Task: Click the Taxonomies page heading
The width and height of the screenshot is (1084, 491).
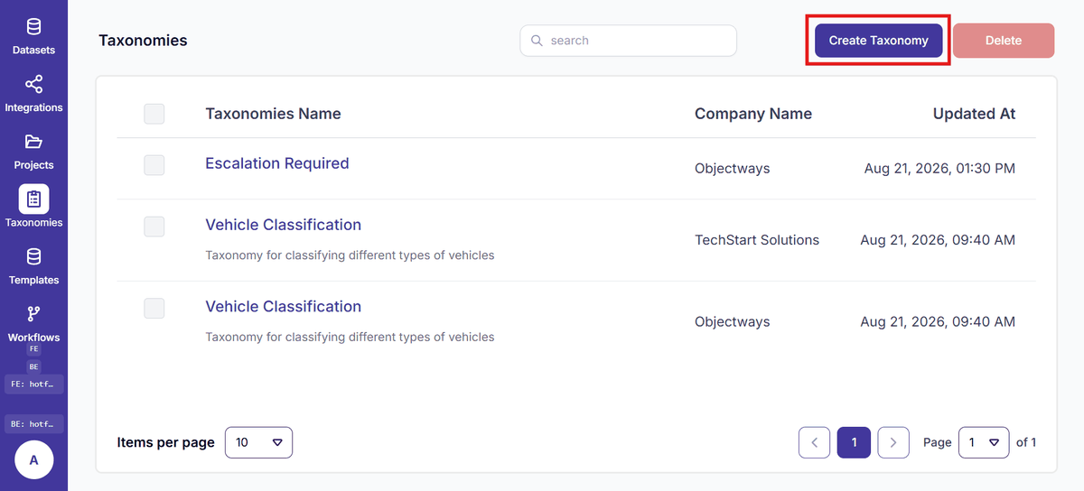Action: coord(143,41)
